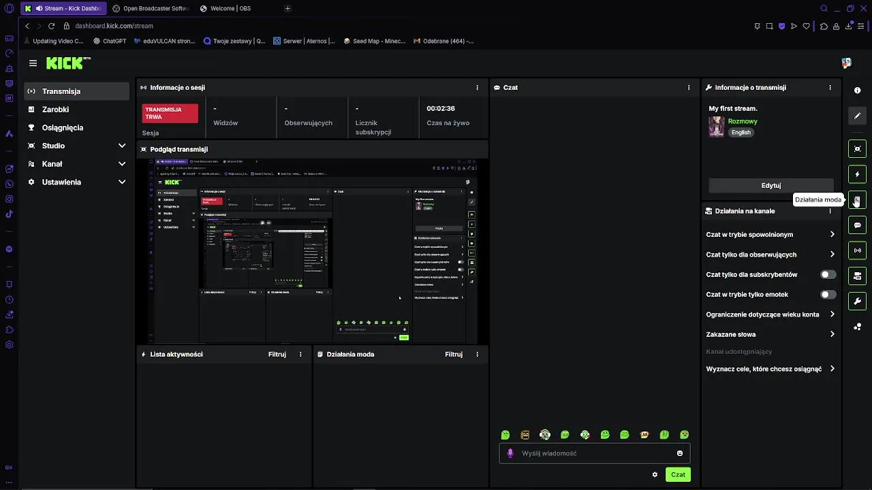
Task: Select Zarobki in the sidebar
Action: point(77,110)
